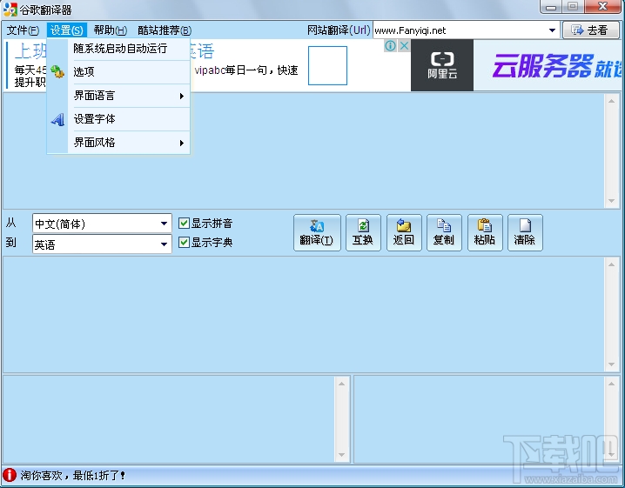
Task: Expand the 界面语言 submenu
Action: [131, 96]
